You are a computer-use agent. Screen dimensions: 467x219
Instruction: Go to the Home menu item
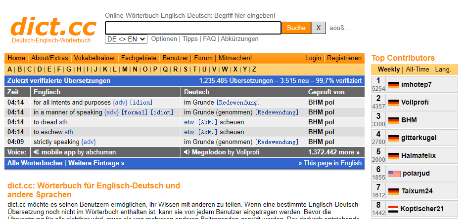pyautogui.click(x=16, y=58)
